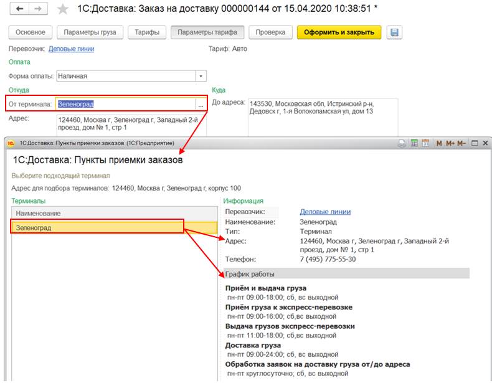This screenshot has height=383, width=492.
Task: Expand the Форма оплаты dropdown arrow
Action: 201,76
